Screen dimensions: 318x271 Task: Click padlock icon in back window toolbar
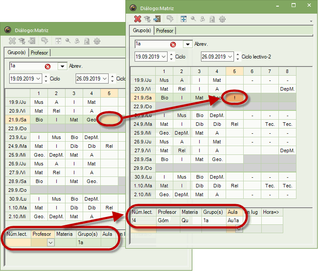(87, 41)
